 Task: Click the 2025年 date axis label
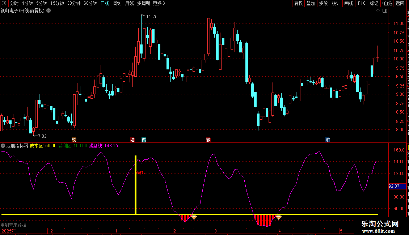(9, 231)
